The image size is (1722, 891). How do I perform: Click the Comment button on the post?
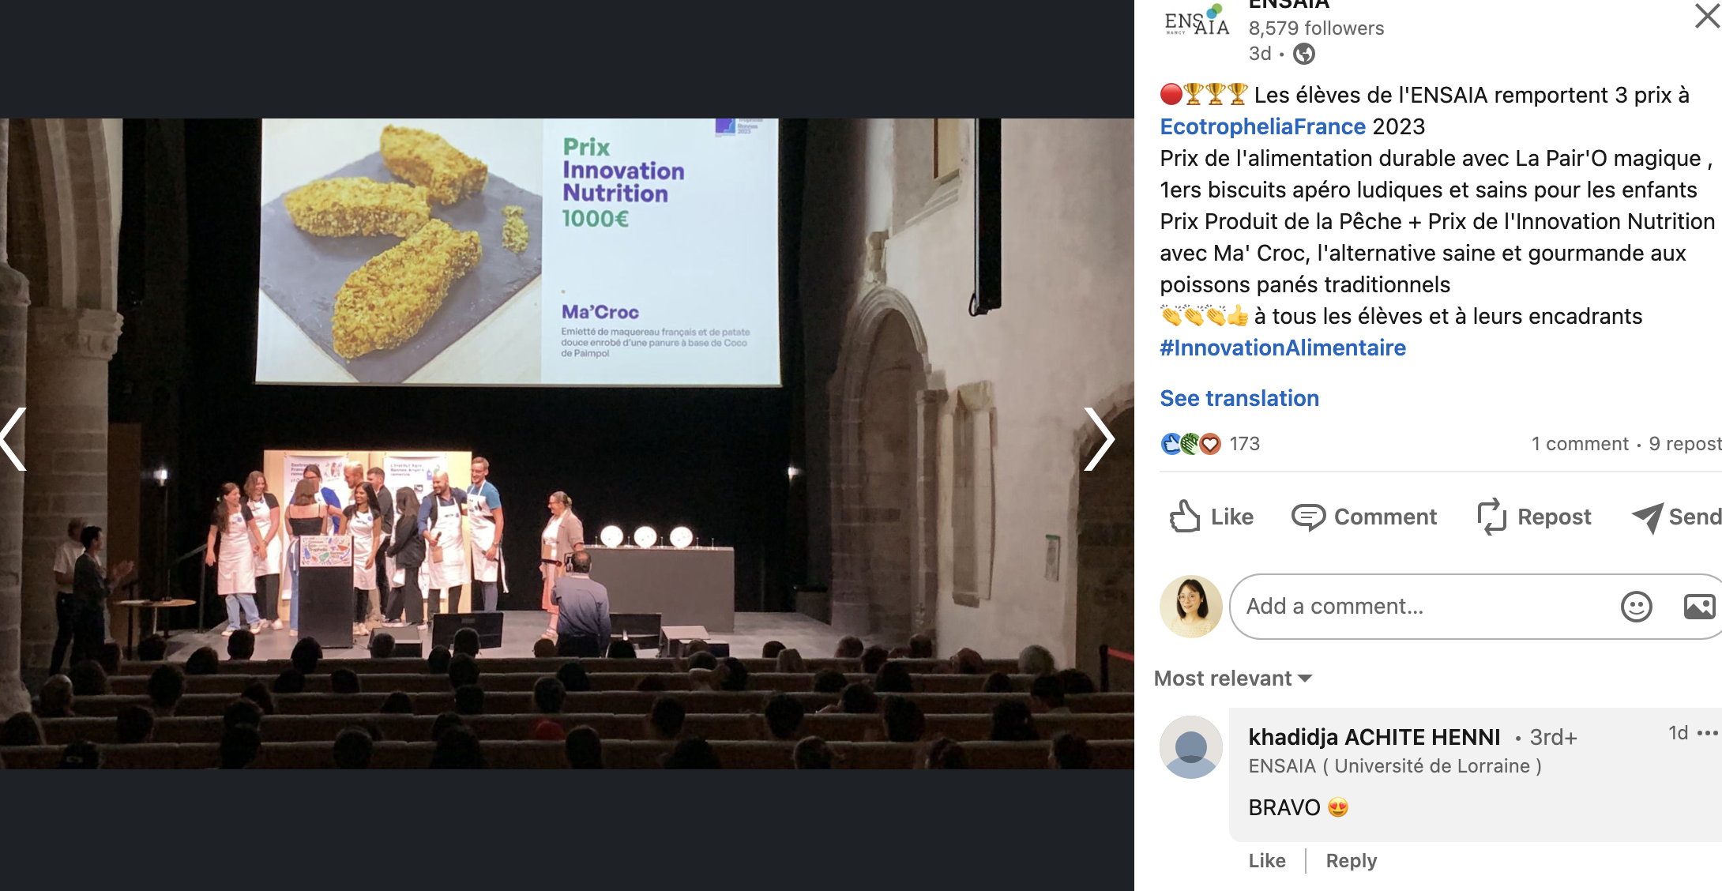[1364, 517]
